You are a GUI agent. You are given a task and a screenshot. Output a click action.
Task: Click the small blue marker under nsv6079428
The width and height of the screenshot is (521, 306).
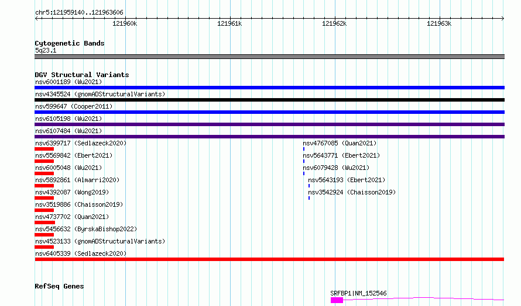coord(304,173)
